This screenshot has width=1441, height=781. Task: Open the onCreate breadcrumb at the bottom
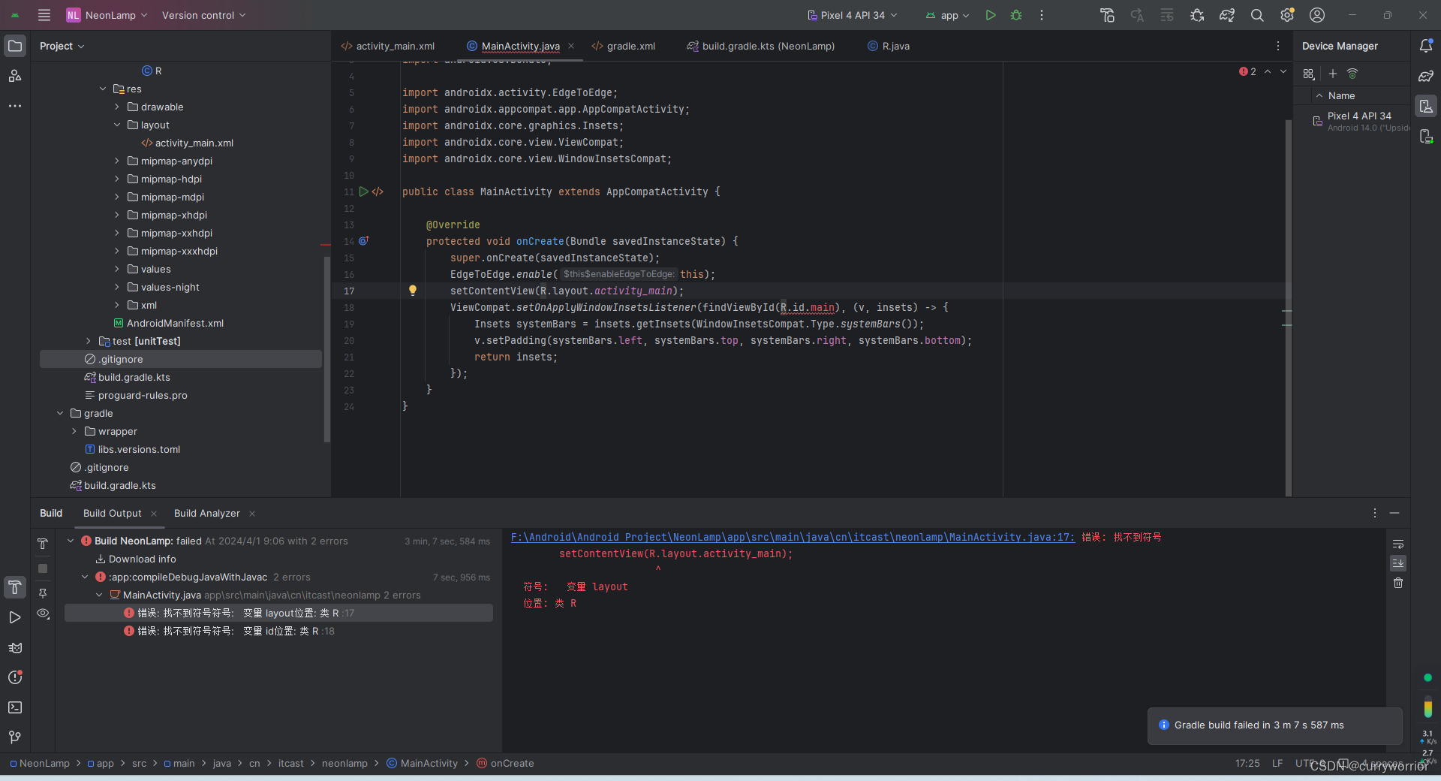click(512, 764)
